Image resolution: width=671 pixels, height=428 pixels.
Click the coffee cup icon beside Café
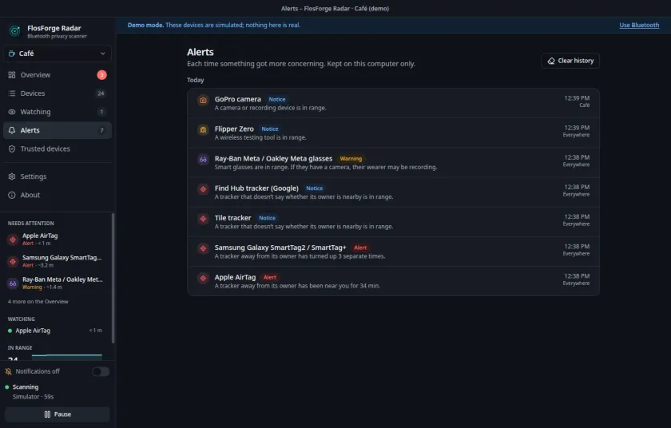coord(12,53)
